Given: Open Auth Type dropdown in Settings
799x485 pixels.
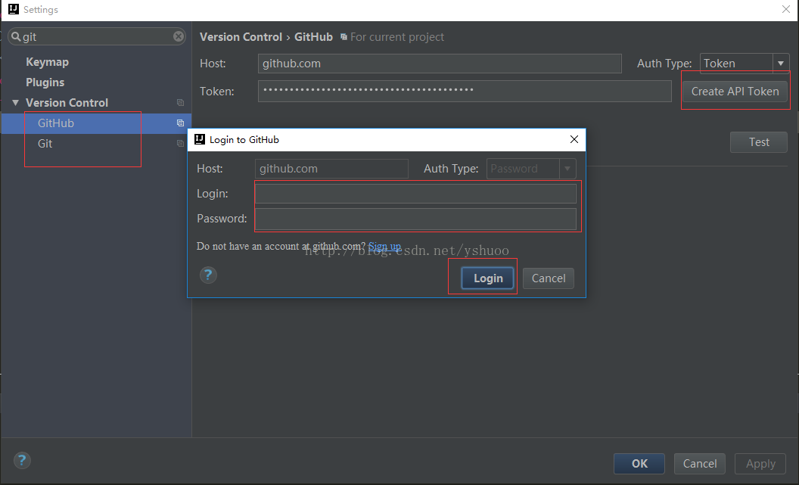Looking at the screenshot, I should pos(781,63).
